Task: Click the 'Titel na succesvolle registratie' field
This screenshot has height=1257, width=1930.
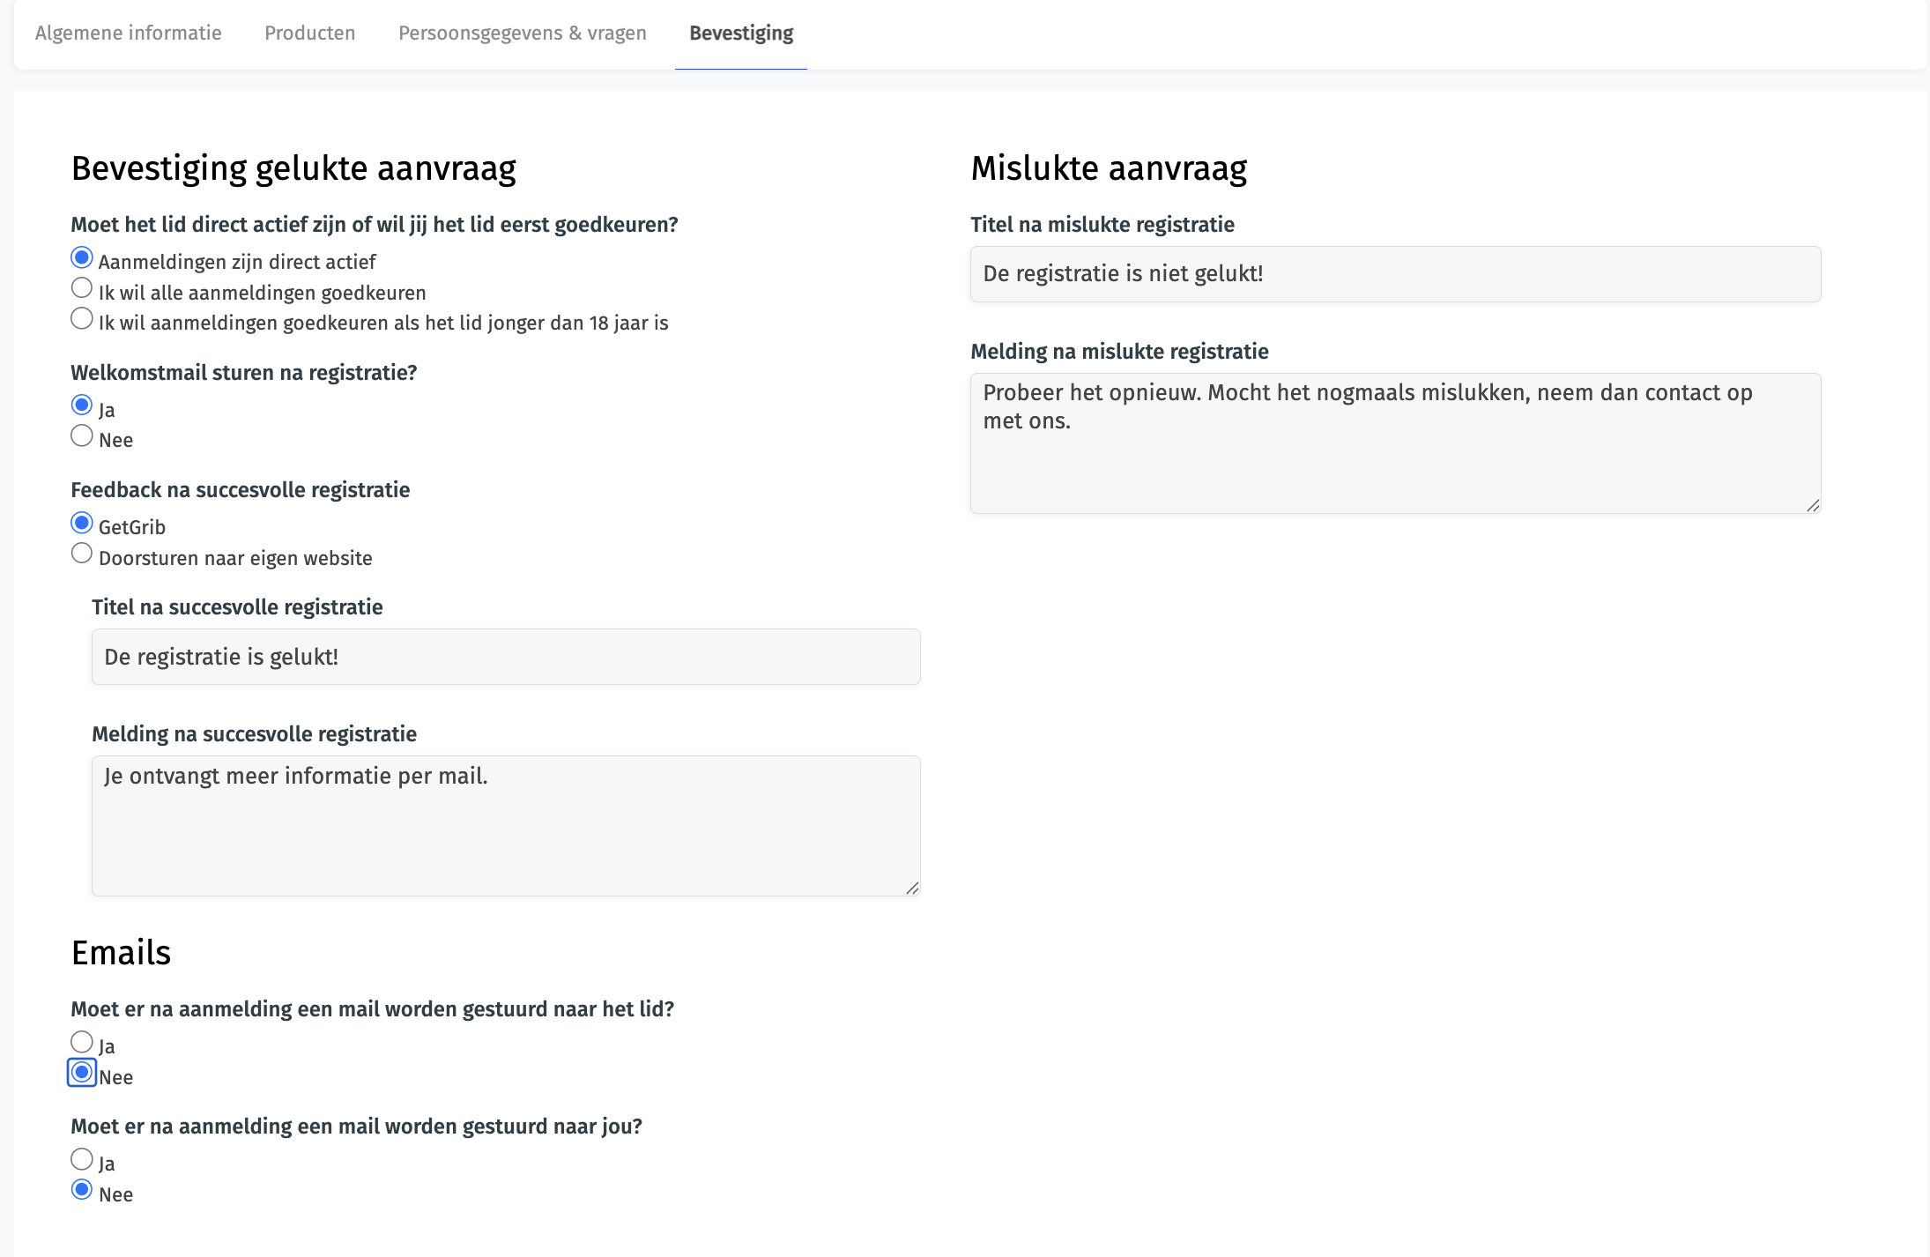Action: click(x=505, y=657)
